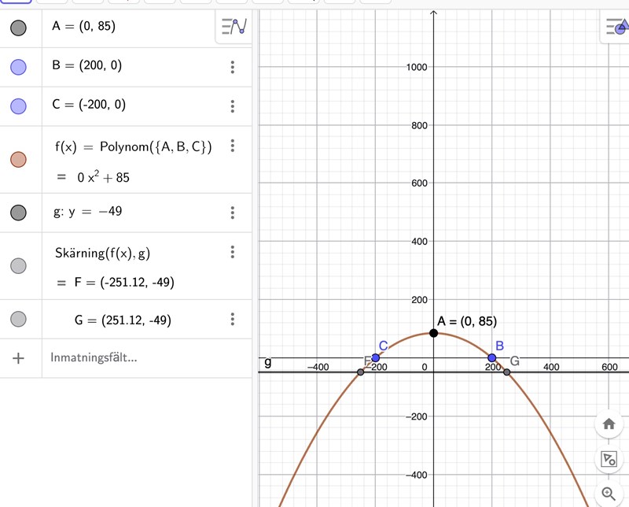Open the Algebra view style bar

click(234, 28)
